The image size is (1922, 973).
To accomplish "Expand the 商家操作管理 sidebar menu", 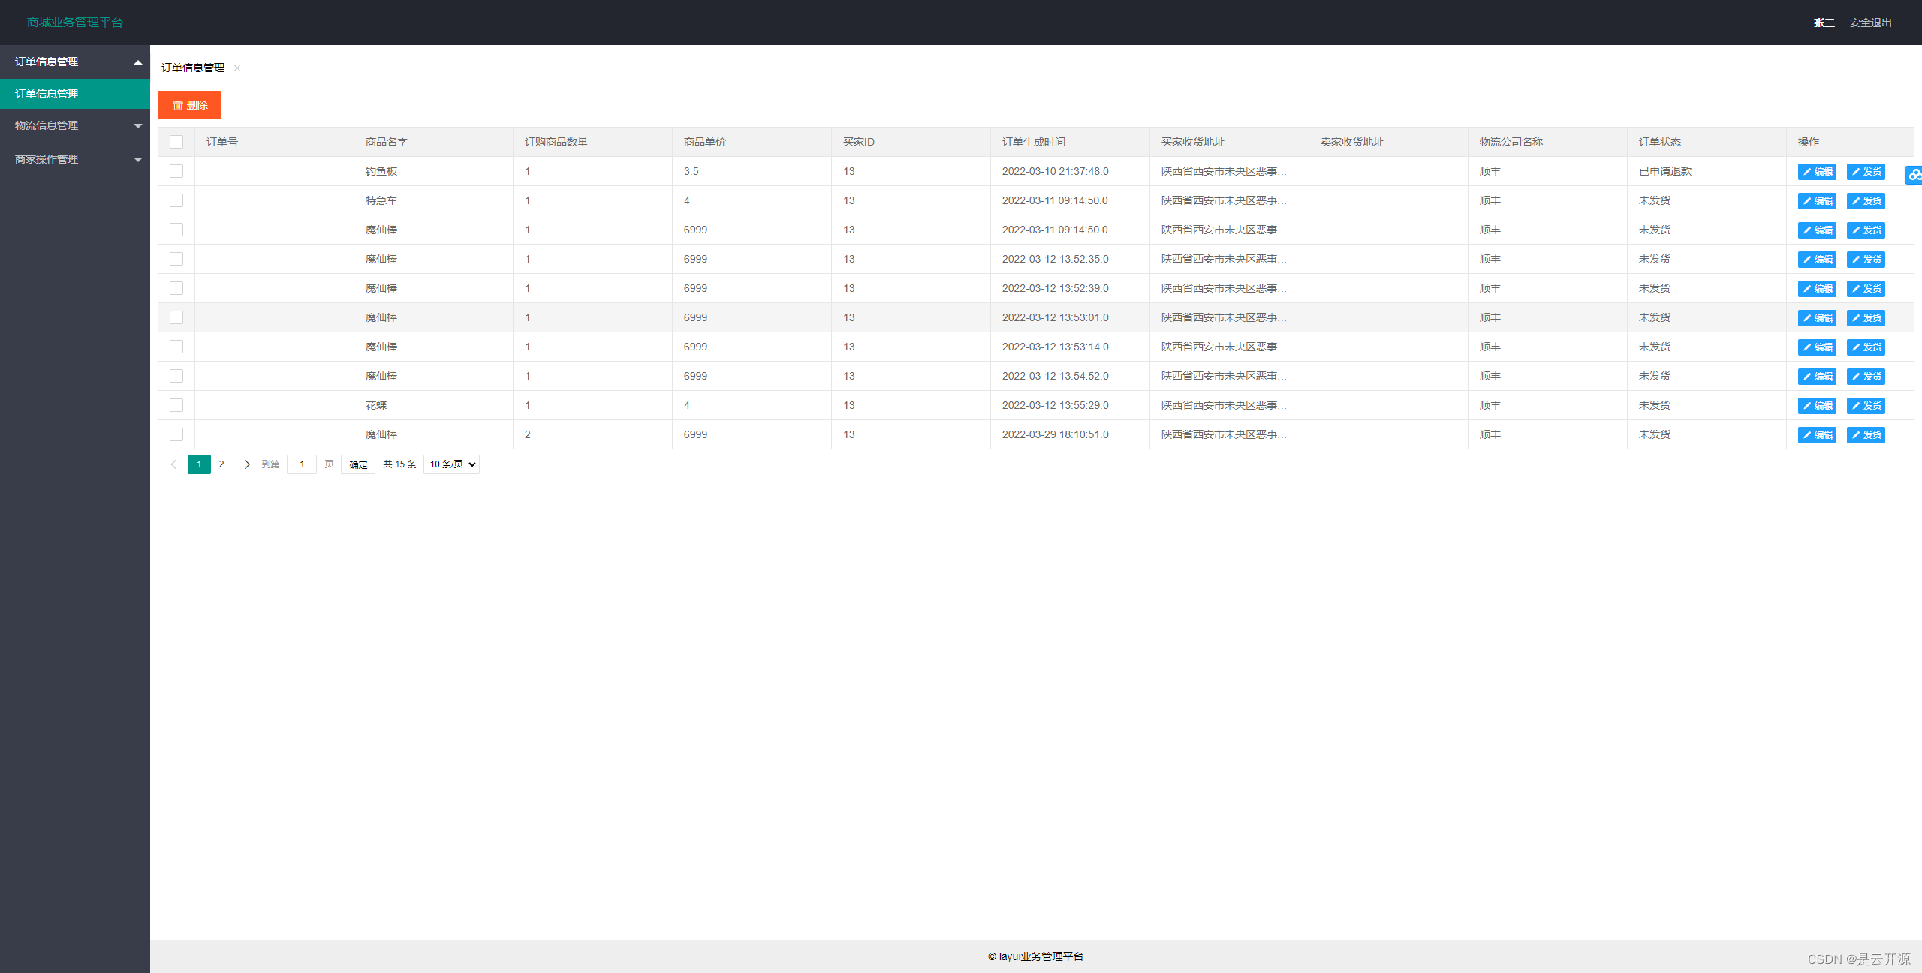I will pos(75,159).
